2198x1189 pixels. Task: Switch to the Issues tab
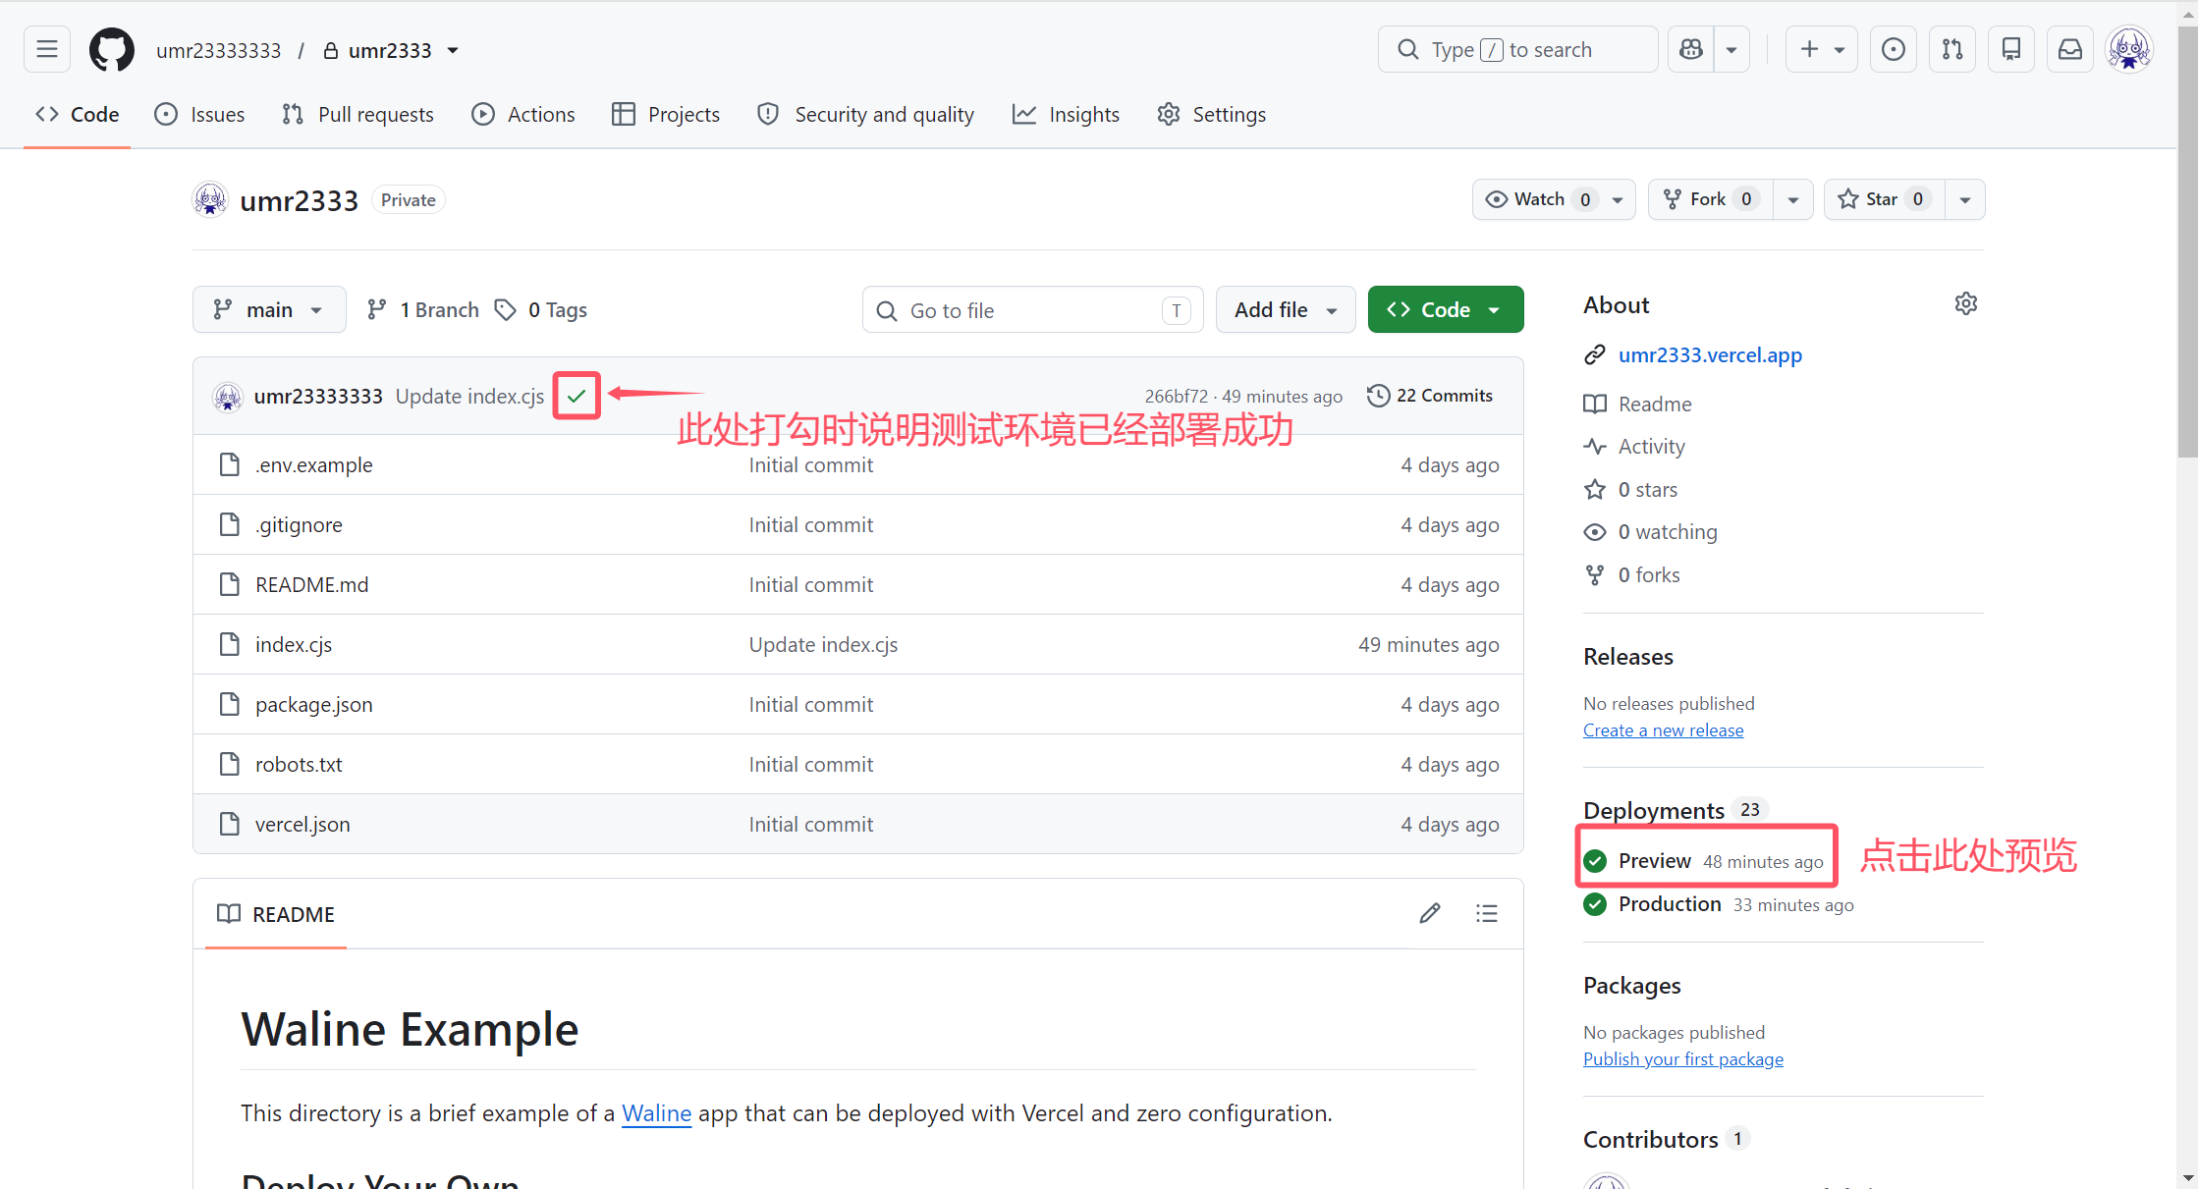pyautogui.click(x=199, y=115)
